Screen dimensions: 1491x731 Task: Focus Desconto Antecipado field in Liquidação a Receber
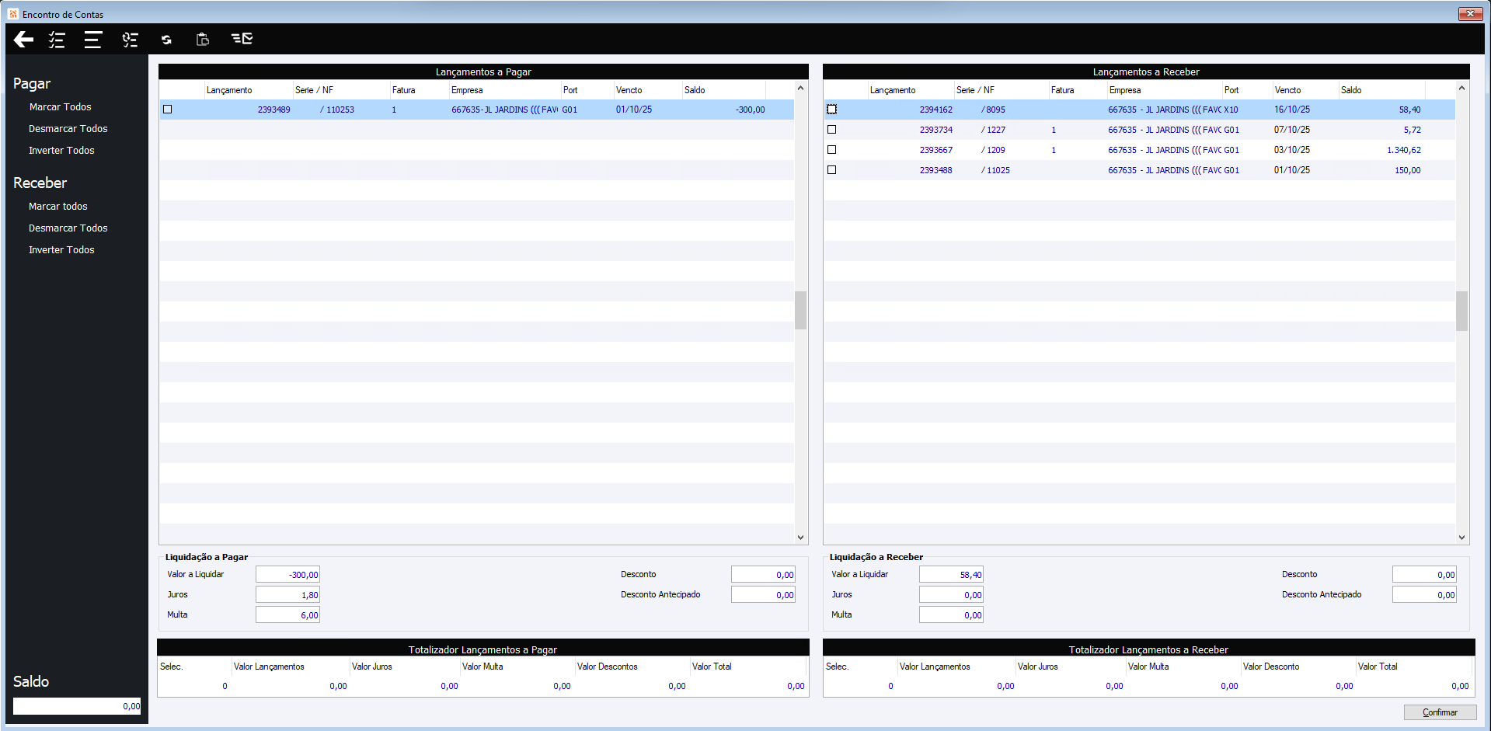[1424, 595]
